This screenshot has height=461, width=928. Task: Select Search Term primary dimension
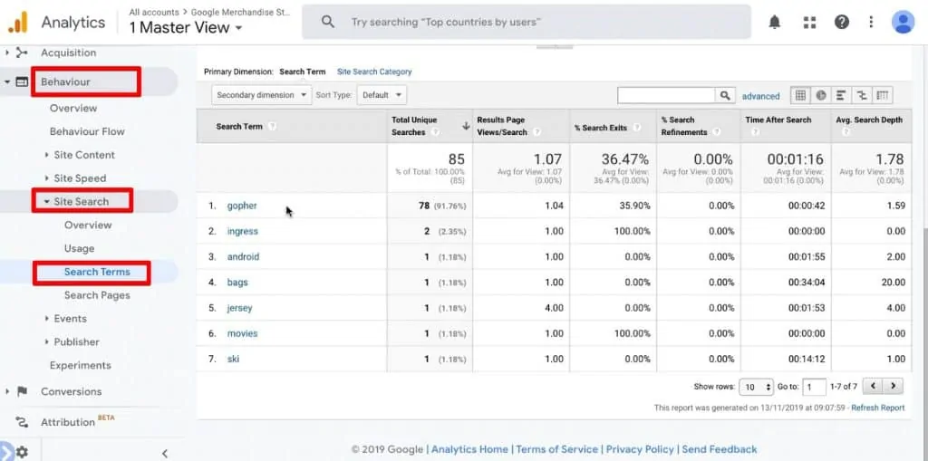[x=303, y=72]
